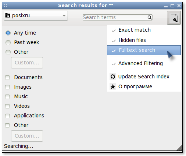Maximize the search results window

[x=172, y=6]
